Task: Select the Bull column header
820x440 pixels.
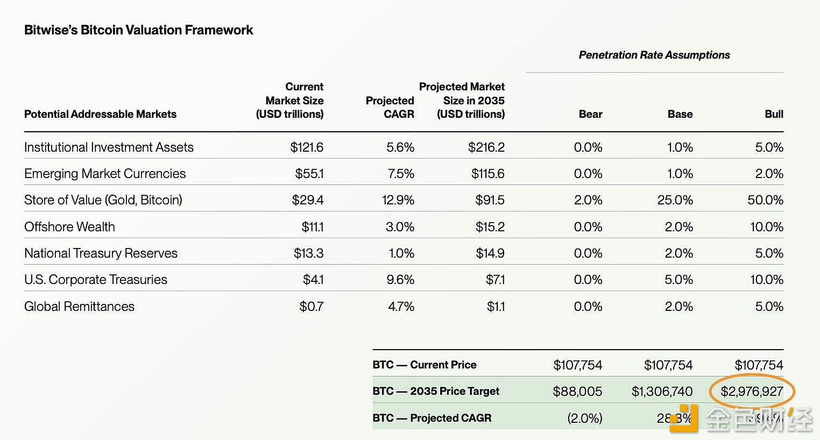Action: point(774,114)
